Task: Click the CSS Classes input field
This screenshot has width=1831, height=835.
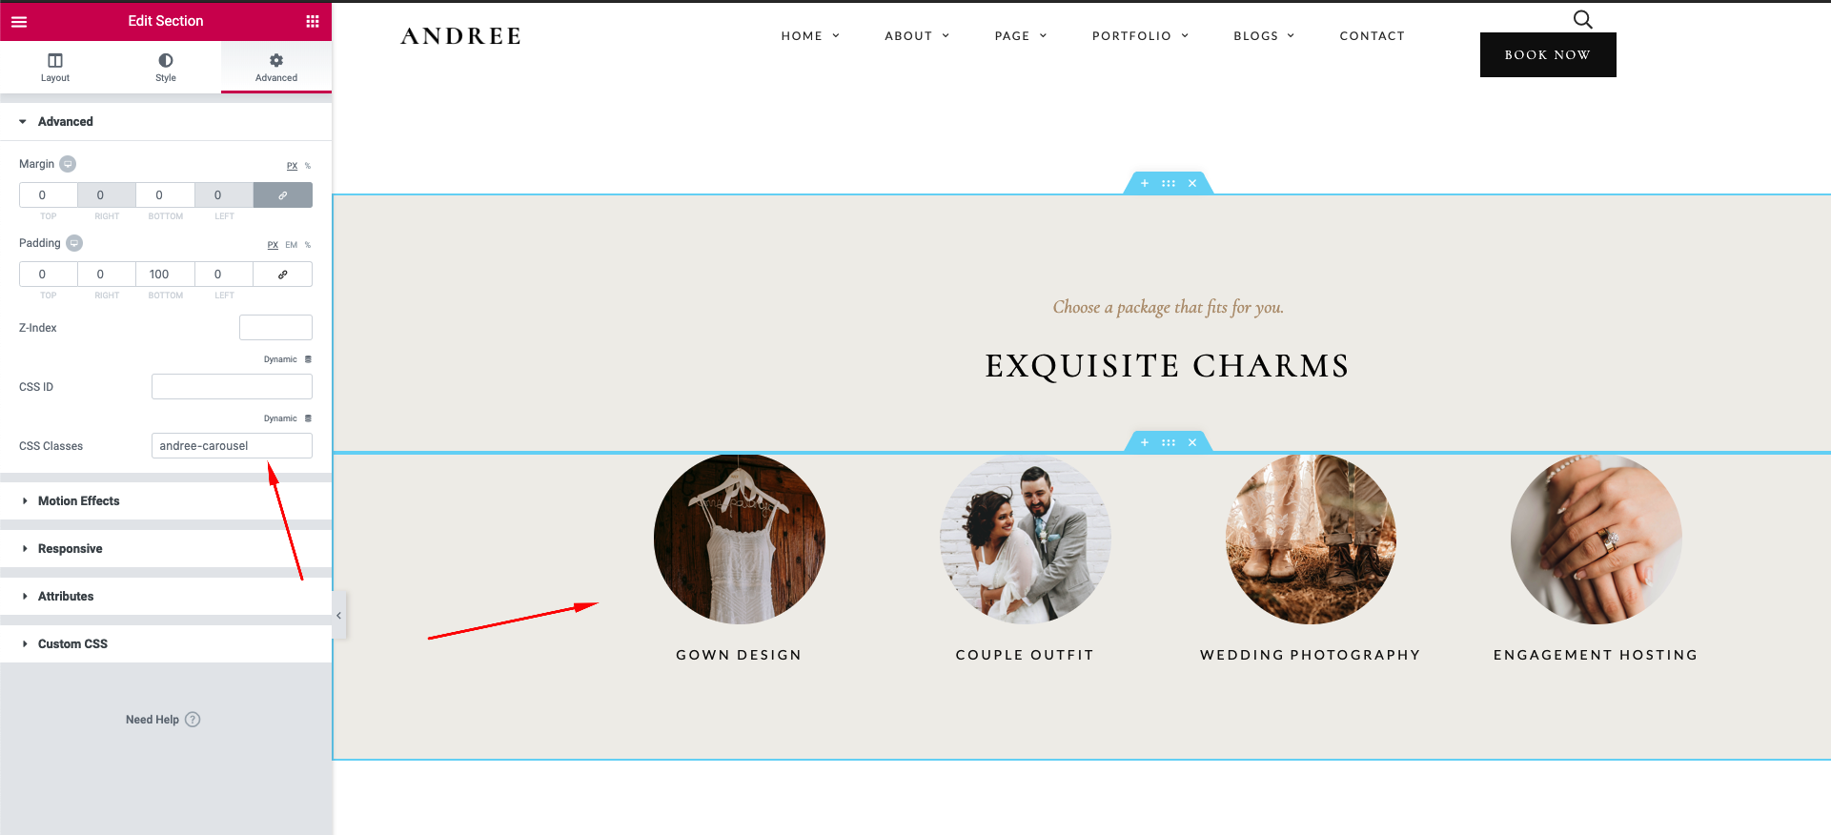Action: [x=232, y=446]
